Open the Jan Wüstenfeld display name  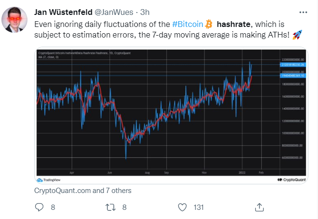point(63,12)
